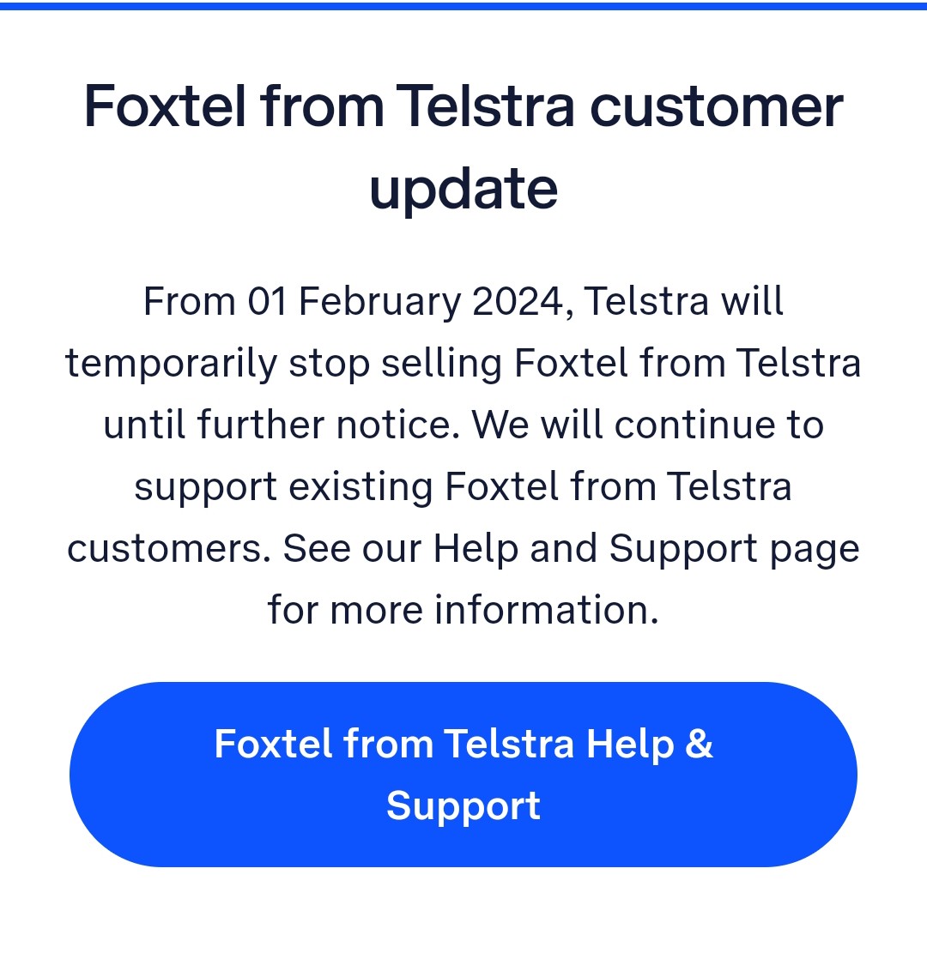Open Foxtel from Telstra Help & Support
This screenshot has width=927, height=965.
[463, 774]
